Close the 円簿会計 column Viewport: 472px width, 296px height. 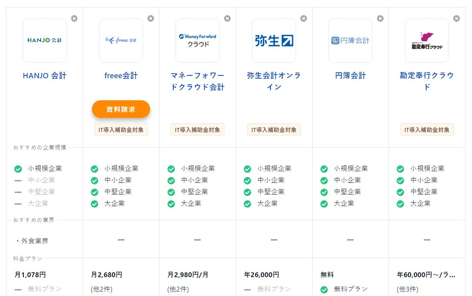tap(380, 18)
